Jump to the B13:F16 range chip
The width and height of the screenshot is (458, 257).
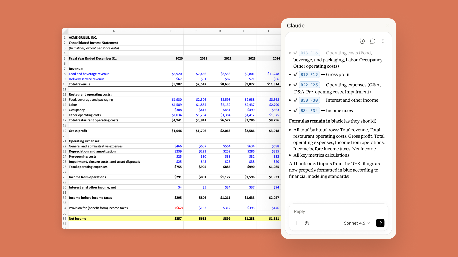point(309,53)
